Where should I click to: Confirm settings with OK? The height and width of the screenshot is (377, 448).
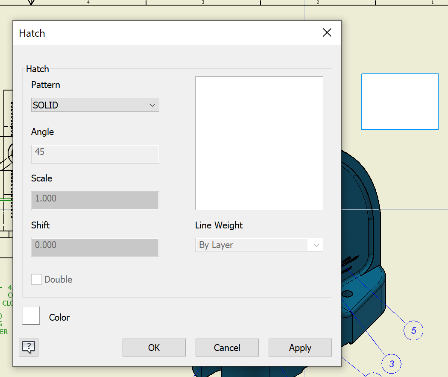(154, 347)
